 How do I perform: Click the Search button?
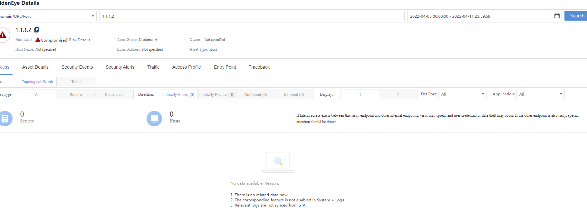click(576, 16)
